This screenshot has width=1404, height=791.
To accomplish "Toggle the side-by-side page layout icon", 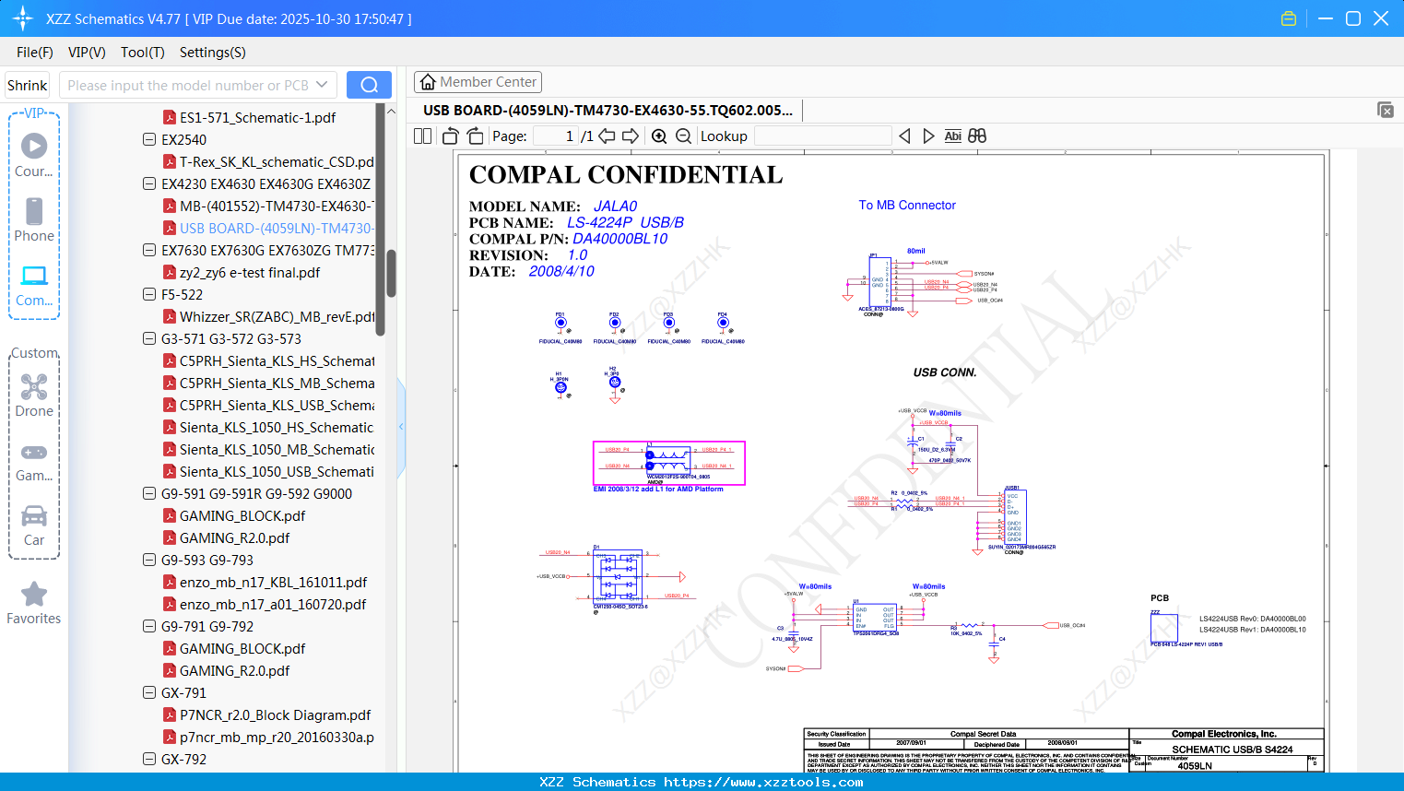I will pos(422,136).
